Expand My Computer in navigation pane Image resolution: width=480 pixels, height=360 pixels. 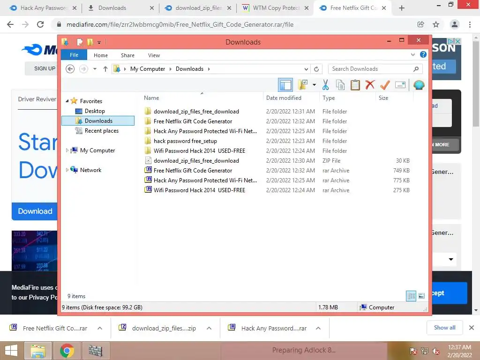pos(67,150)
